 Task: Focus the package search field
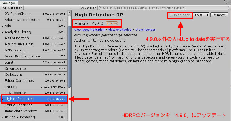coord(164,8)
